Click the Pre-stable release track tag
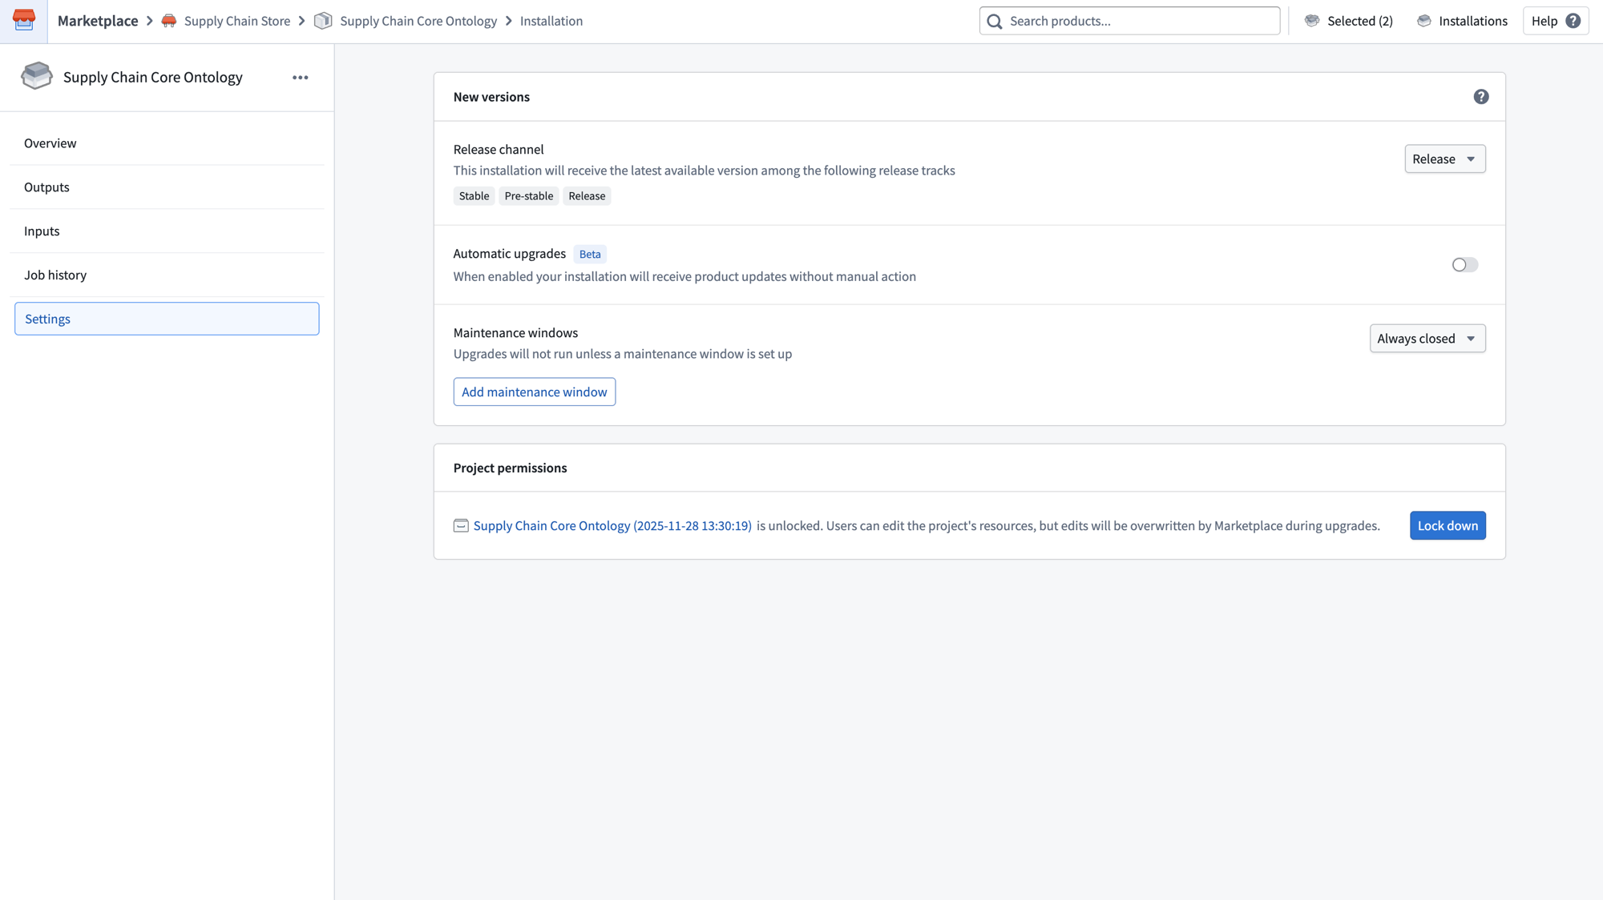The height and width of the screenshot is (900, 1603). [x=529, y=196]
